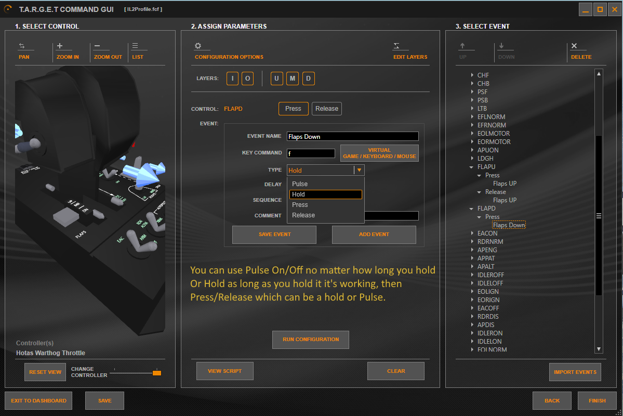Select Flaps UP under FLAPU Press

(505, 184)
